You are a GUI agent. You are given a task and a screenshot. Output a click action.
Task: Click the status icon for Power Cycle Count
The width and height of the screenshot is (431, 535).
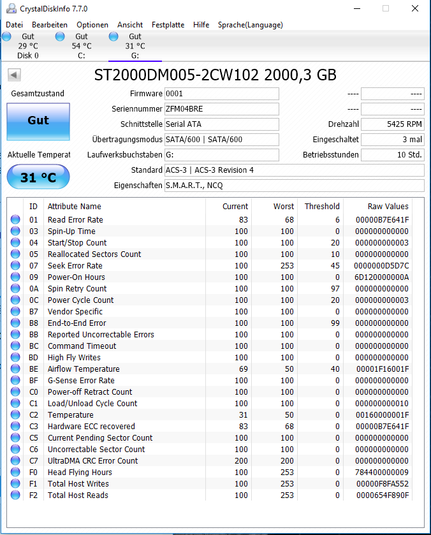click(x=15, y=300)
